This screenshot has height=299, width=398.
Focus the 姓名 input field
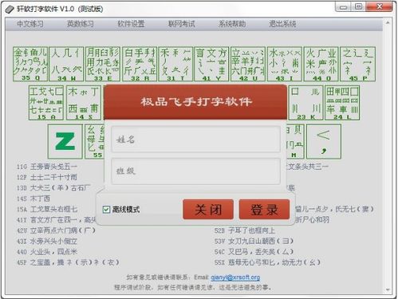(x=196, y=139)
